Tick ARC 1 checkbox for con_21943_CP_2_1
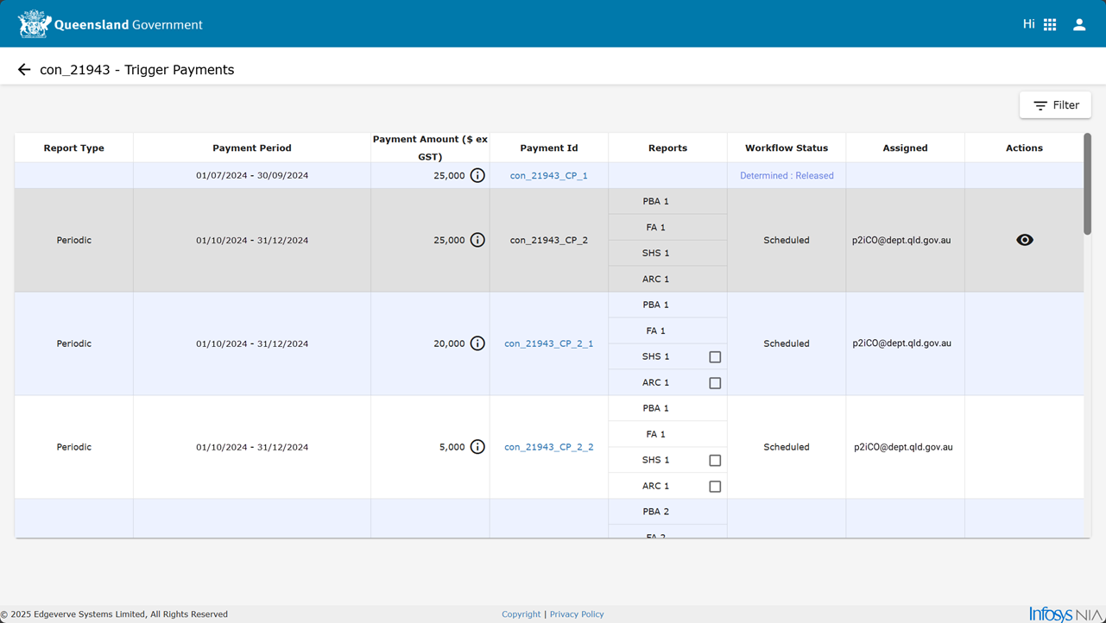The height and width of the screenshot is (623, 1106). click(x=715, y=382)
